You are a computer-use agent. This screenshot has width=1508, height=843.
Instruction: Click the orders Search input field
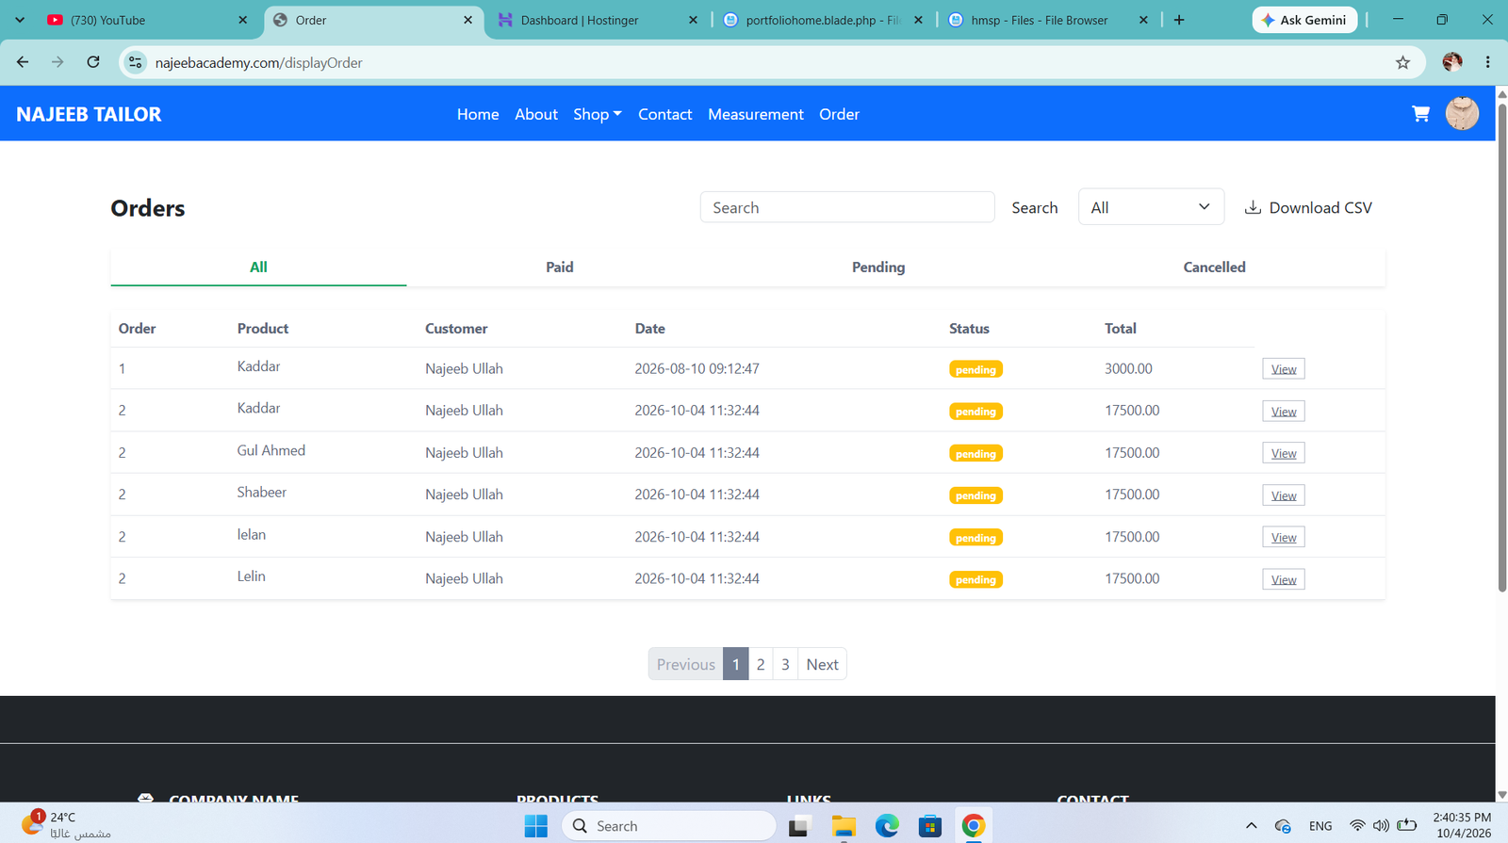point(847,207)
